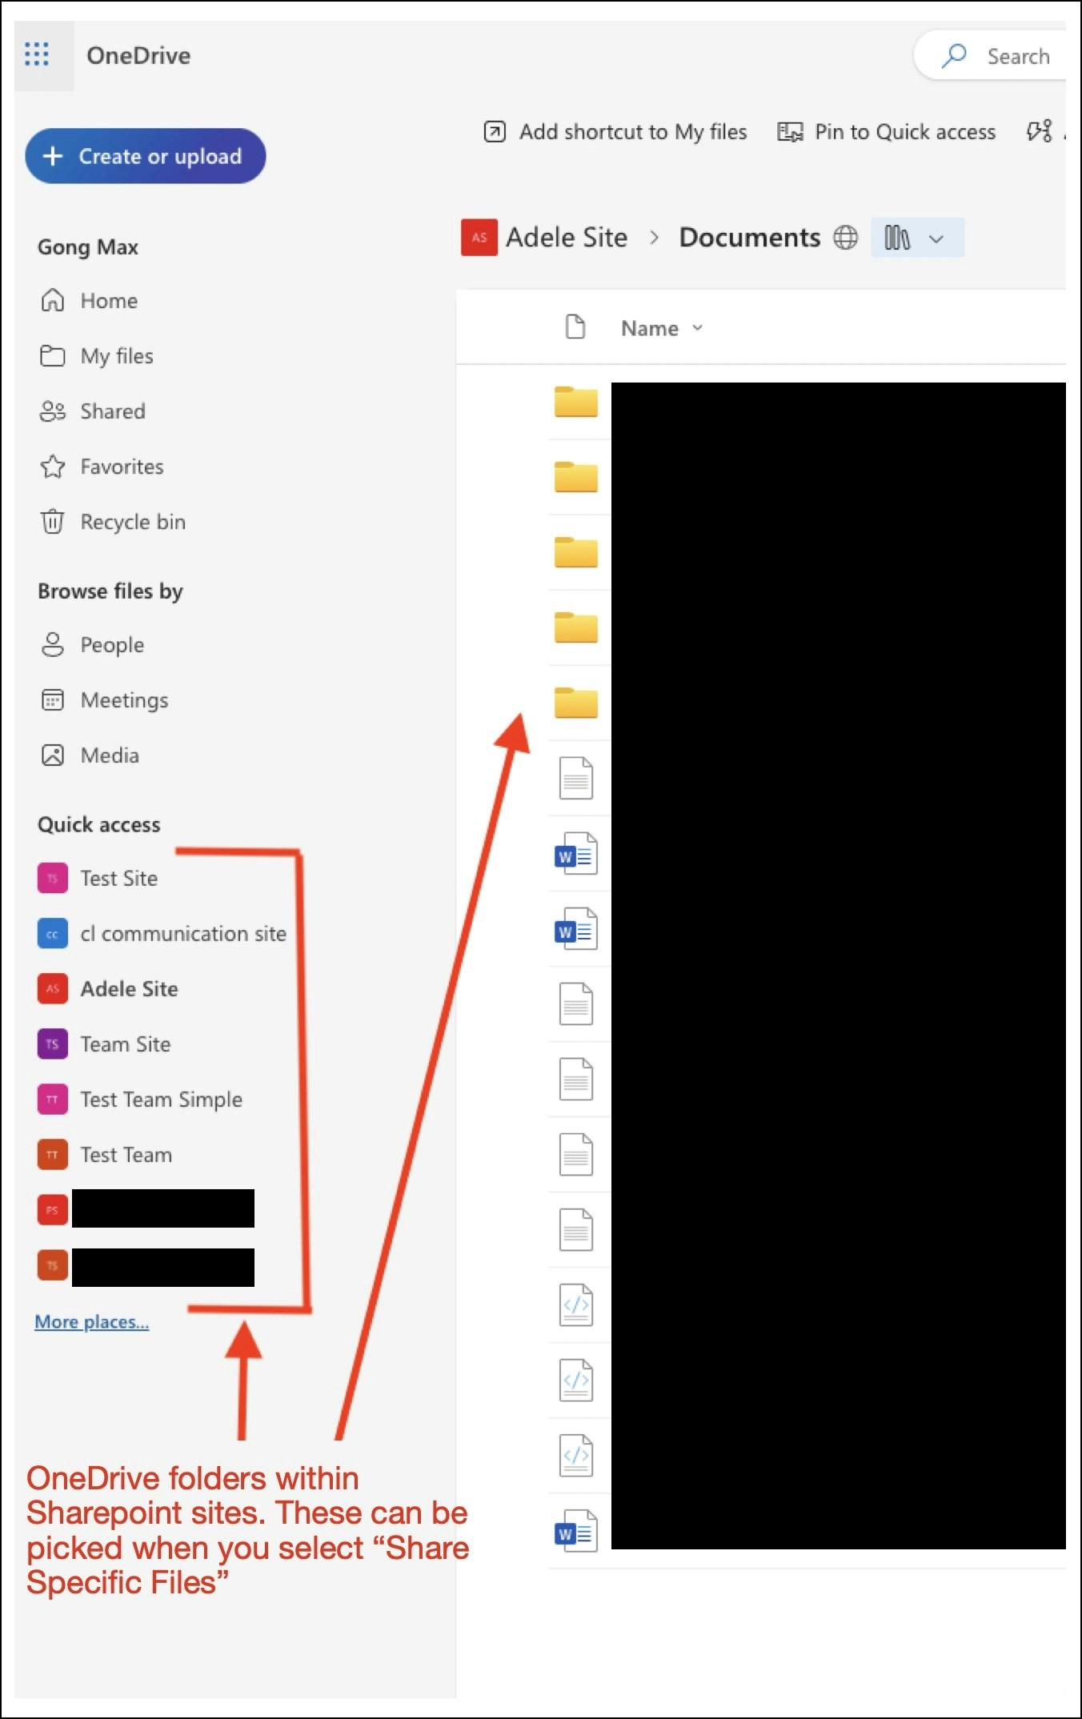Click the partially visible automate icon in toolbar
Image resolution: width=1082 pixels, height=1719 pixels.
coord(1040,130)
